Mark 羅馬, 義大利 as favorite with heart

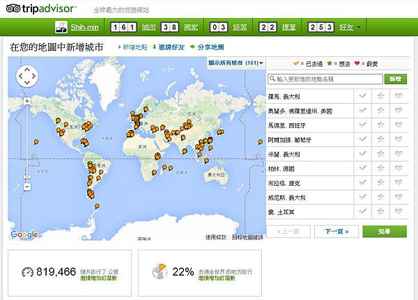click(x=398, y=96)
